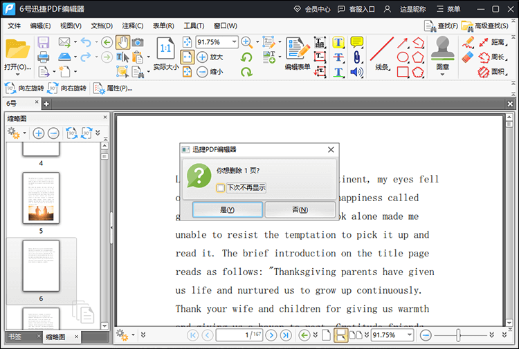519x349 pixels.
Task: Expand the 打开(O) dropdown arrow
Action: pos(17,75)
